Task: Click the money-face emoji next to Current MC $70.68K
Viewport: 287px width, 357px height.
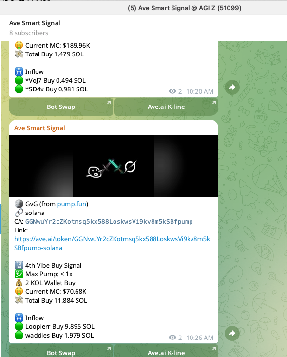Action: [x=19, y=291]
